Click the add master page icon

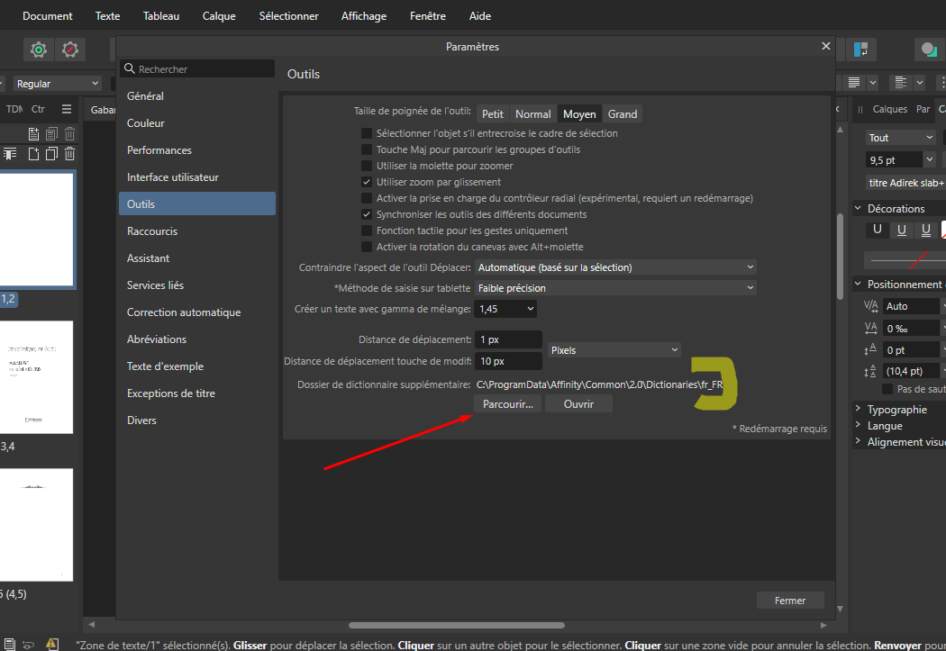coord(34,134)
